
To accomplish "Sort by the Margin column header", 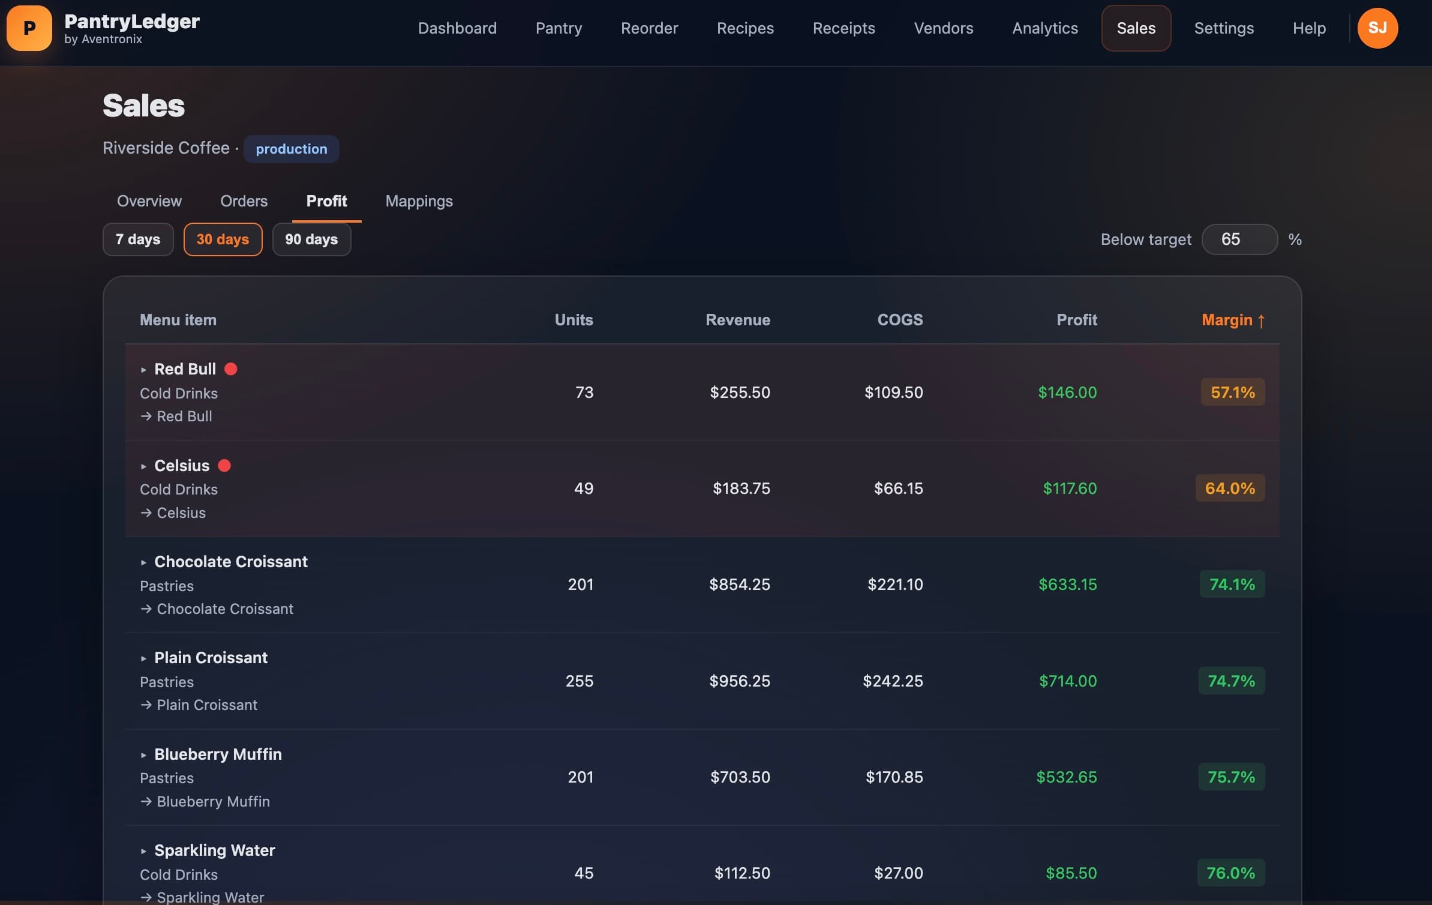I will click(1233, 320).
